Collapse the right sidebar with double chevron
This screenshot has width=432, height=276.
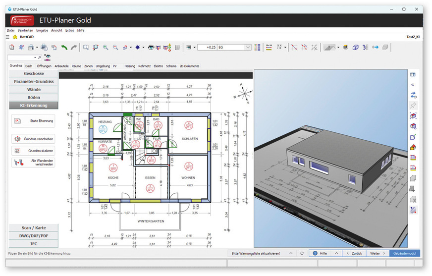[x=413, y=85]
